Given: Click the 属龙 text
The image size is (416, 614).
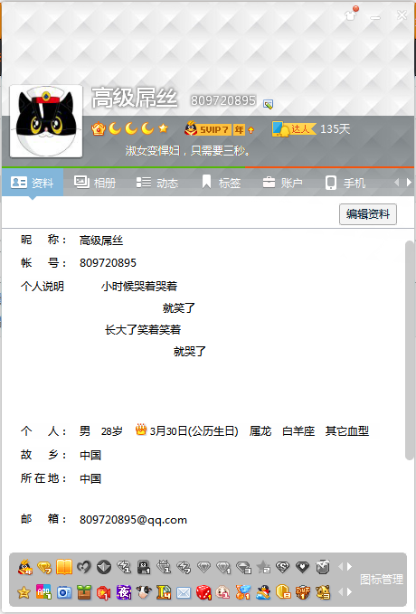Looking at the screenshot, I should [260, 431].
